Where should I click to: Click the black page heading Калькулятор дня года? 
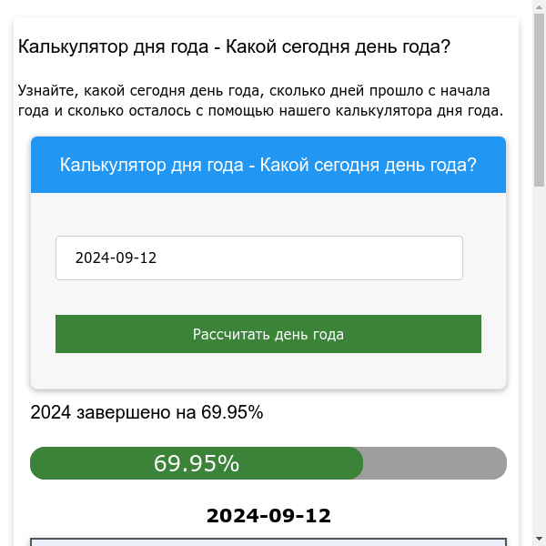tap(234, 46)
